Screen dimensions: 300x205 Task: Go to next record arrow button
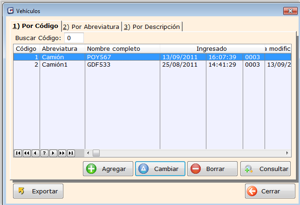click(x=53, y=153)
